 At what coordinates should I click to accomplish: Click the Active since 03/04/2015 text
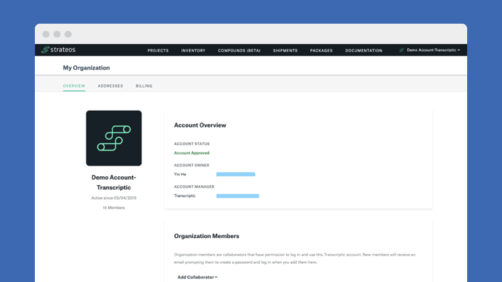click(114, 198)
